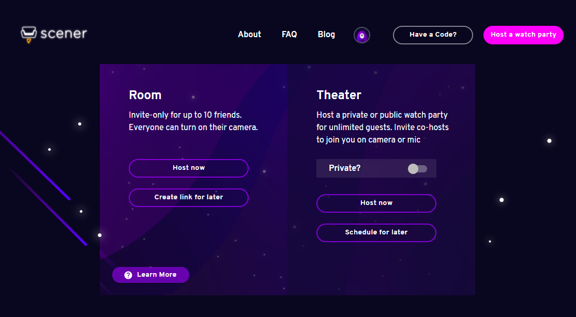Open the About page
The image size is (576, 317).
point(249,35)
